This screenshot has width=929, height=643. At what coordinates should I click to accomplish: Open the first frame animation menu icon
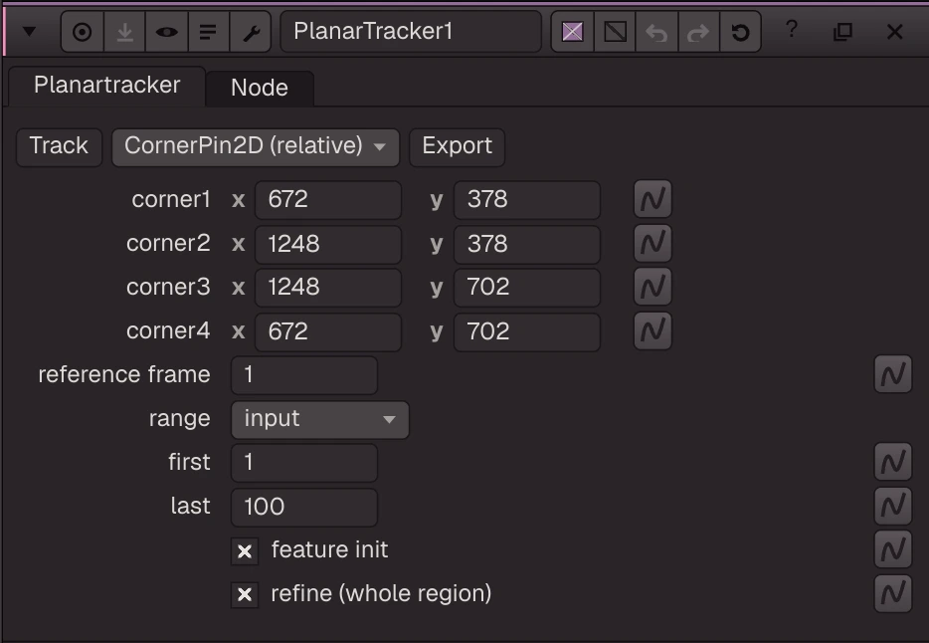[x=893, y=462]
